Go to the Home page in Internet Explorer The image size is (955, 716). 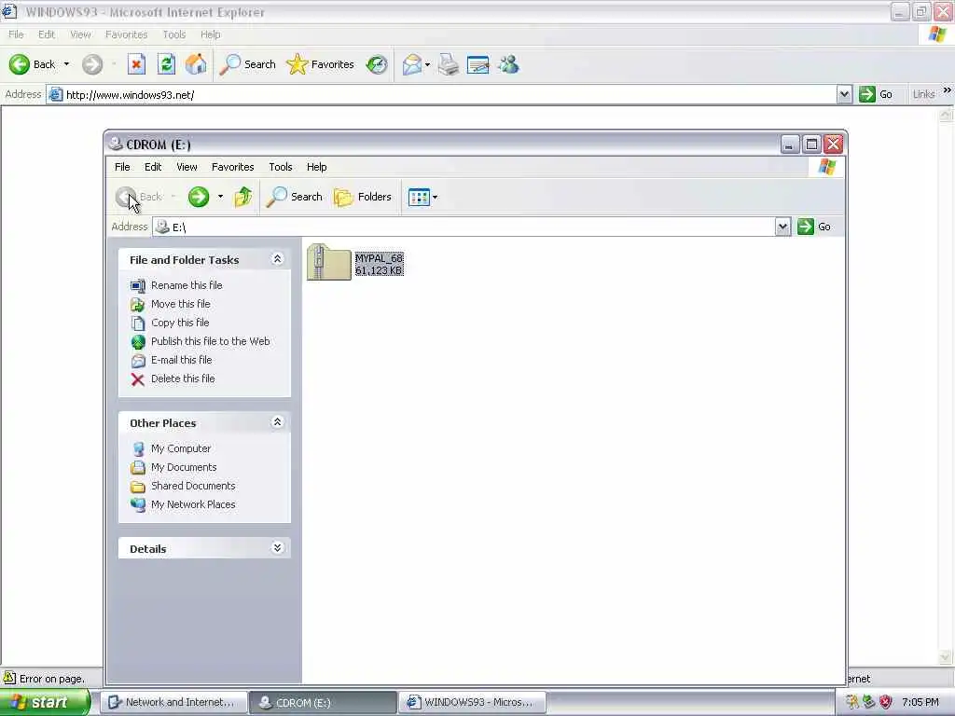coord(196,64)
